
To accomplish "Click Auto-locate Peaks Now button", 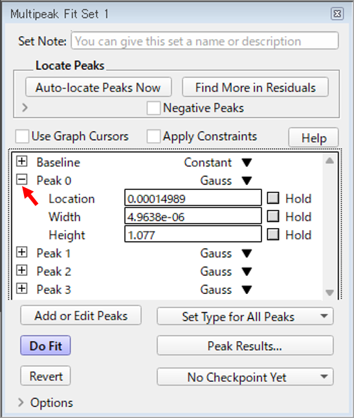I will 98,87.
